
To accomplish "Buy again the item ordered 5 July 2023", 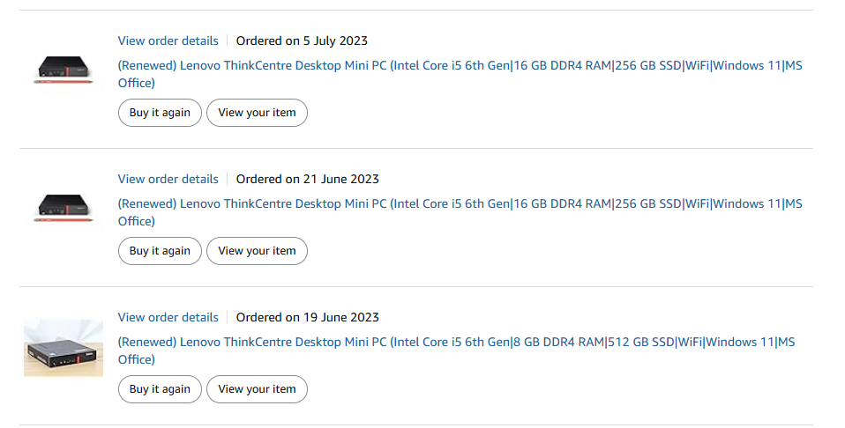I will [160, 113].
